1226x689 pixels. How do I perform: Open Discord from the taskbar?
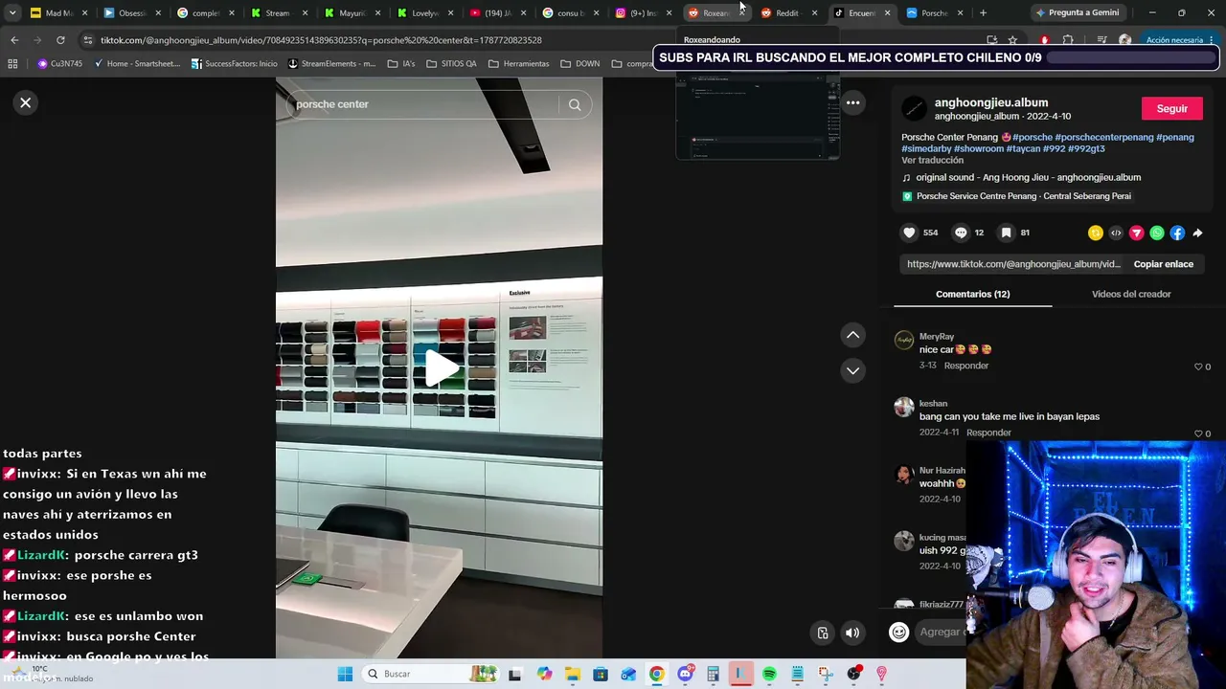click(685, 674)
